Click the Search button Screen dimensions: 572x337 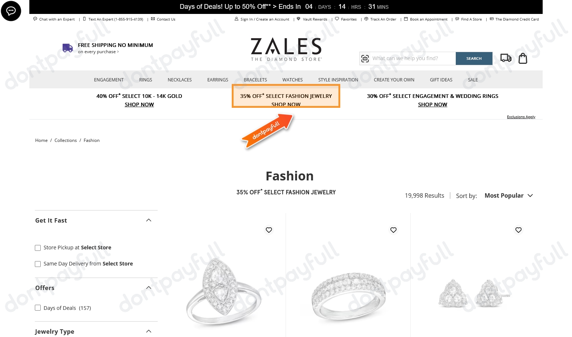pyautogui.click(x=474, y=59)
